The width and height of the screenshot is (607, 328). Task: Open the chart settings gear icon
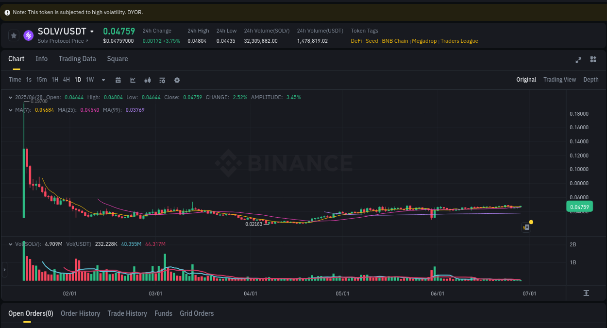[177, 80]
